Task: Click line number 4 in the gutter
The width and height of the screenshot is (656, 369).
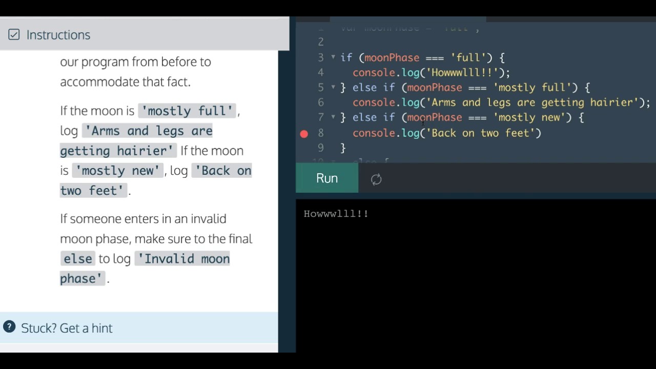Action: pos(321,72)
